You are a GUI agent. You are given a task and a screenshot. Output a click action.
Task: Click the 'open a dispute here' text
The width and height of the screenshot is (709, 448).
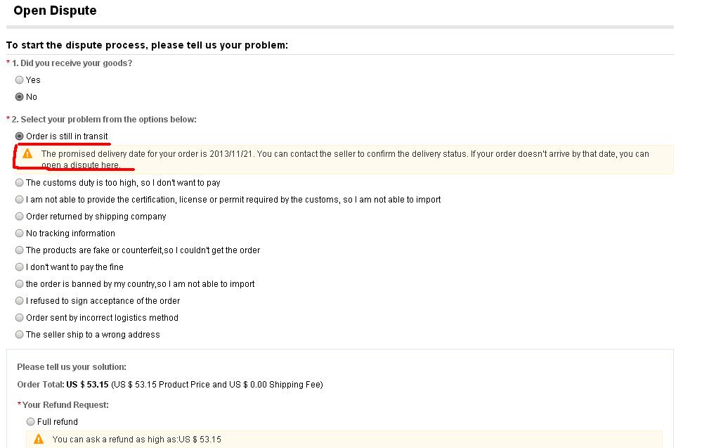tap(81, 165)
